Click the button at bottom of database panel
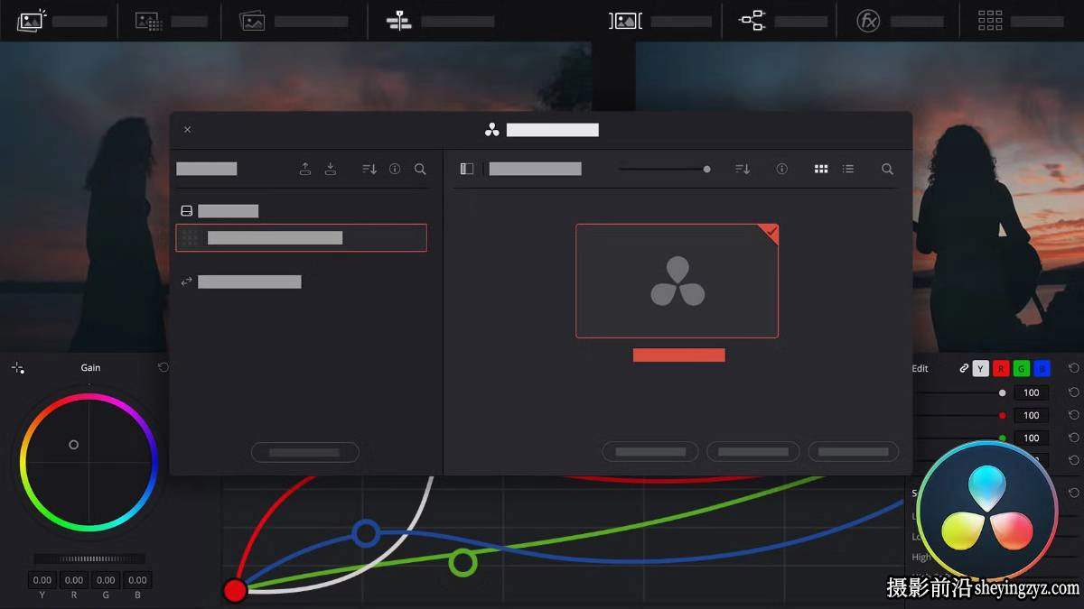 pos(305,452)
